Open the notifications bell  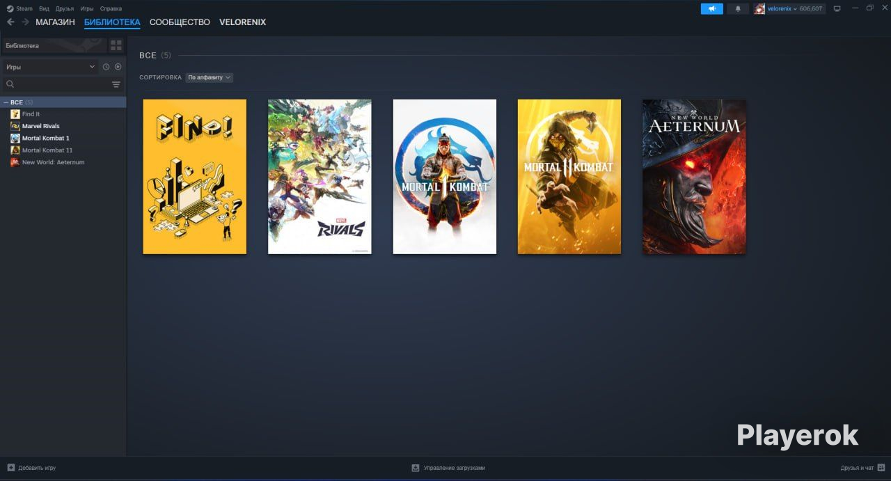(738, 9)
